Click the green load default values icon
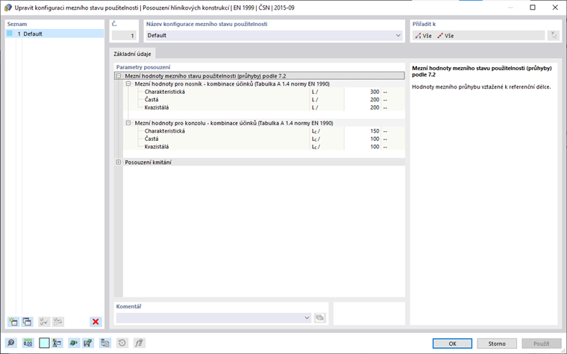This screenshot has height=354, width=567. [x=74, y=343]
